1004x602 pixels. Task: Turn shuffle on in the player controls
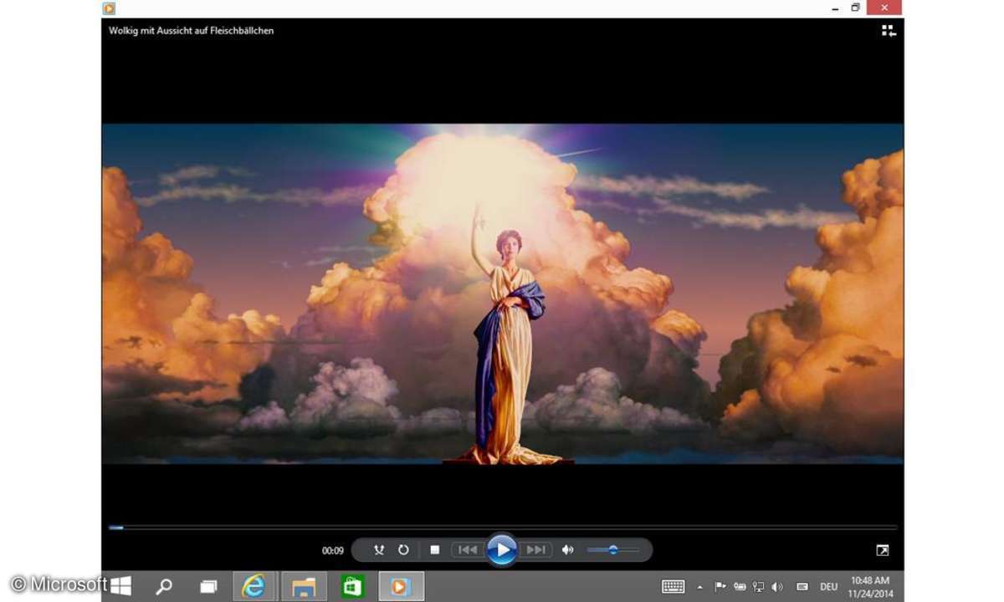pos(379,549)
